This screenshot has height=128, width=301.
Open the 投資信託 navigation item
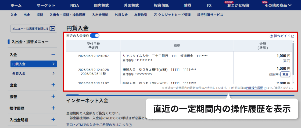click(x=161, y=5)
